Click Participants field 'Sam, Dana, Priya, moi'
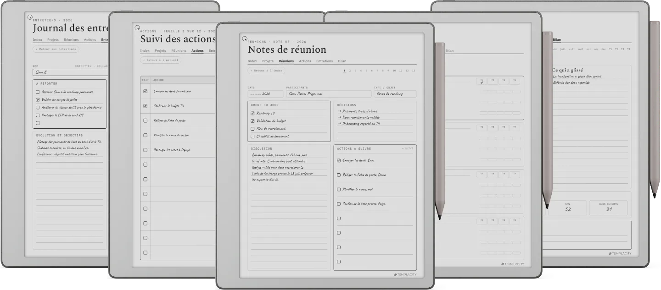The width and height of the screenshot is (661, 290). click(329, 93)
